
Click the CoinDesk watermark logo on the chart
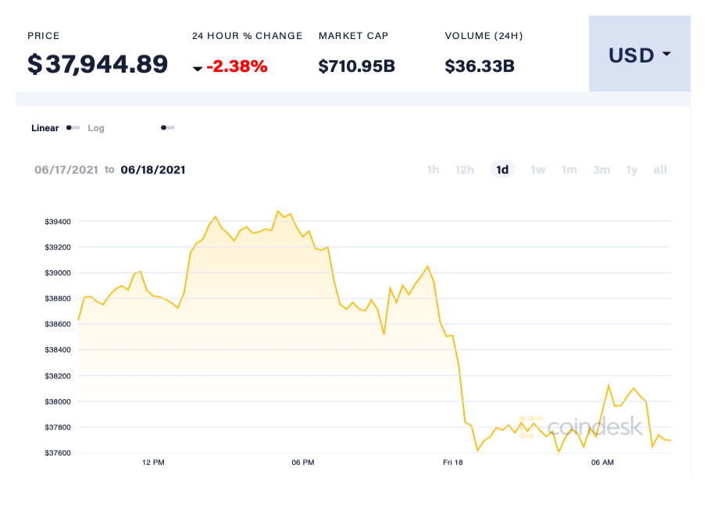point(580,427)
